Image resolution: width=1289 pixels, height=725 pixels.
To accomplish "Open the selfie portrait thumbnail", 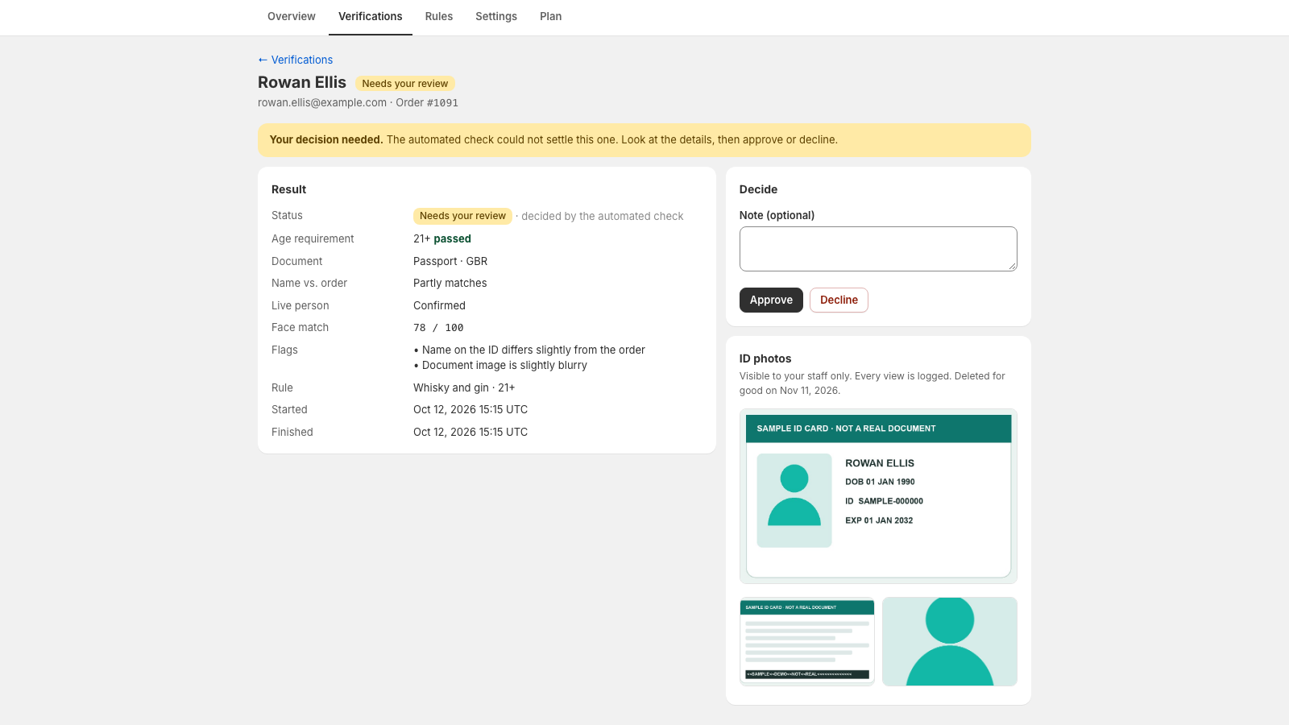I will [x=950, y=641].
